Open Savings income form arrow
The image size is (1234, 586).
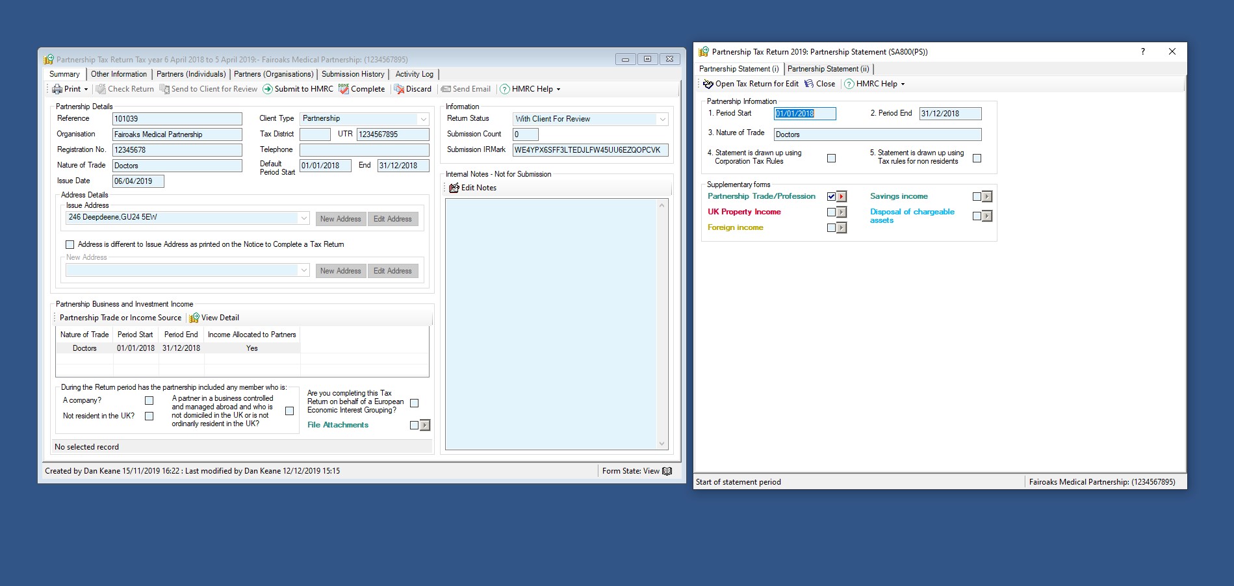click(x=988, y=197)
